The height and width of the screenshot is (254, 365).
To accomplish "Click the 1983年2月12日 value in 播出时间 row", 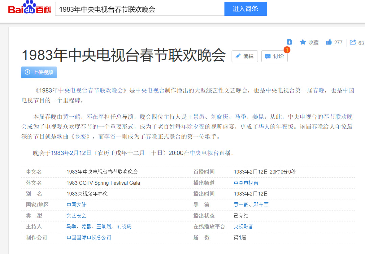I will pyautogui.click(x=251, y=194).
